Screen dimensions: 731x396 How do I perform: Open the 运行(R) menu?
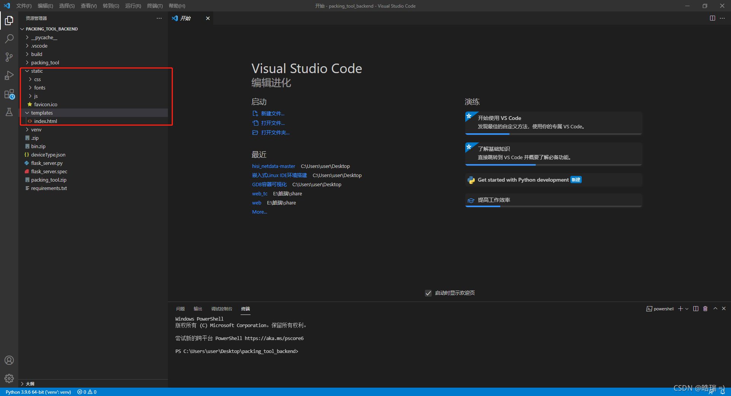pos(133,6)
